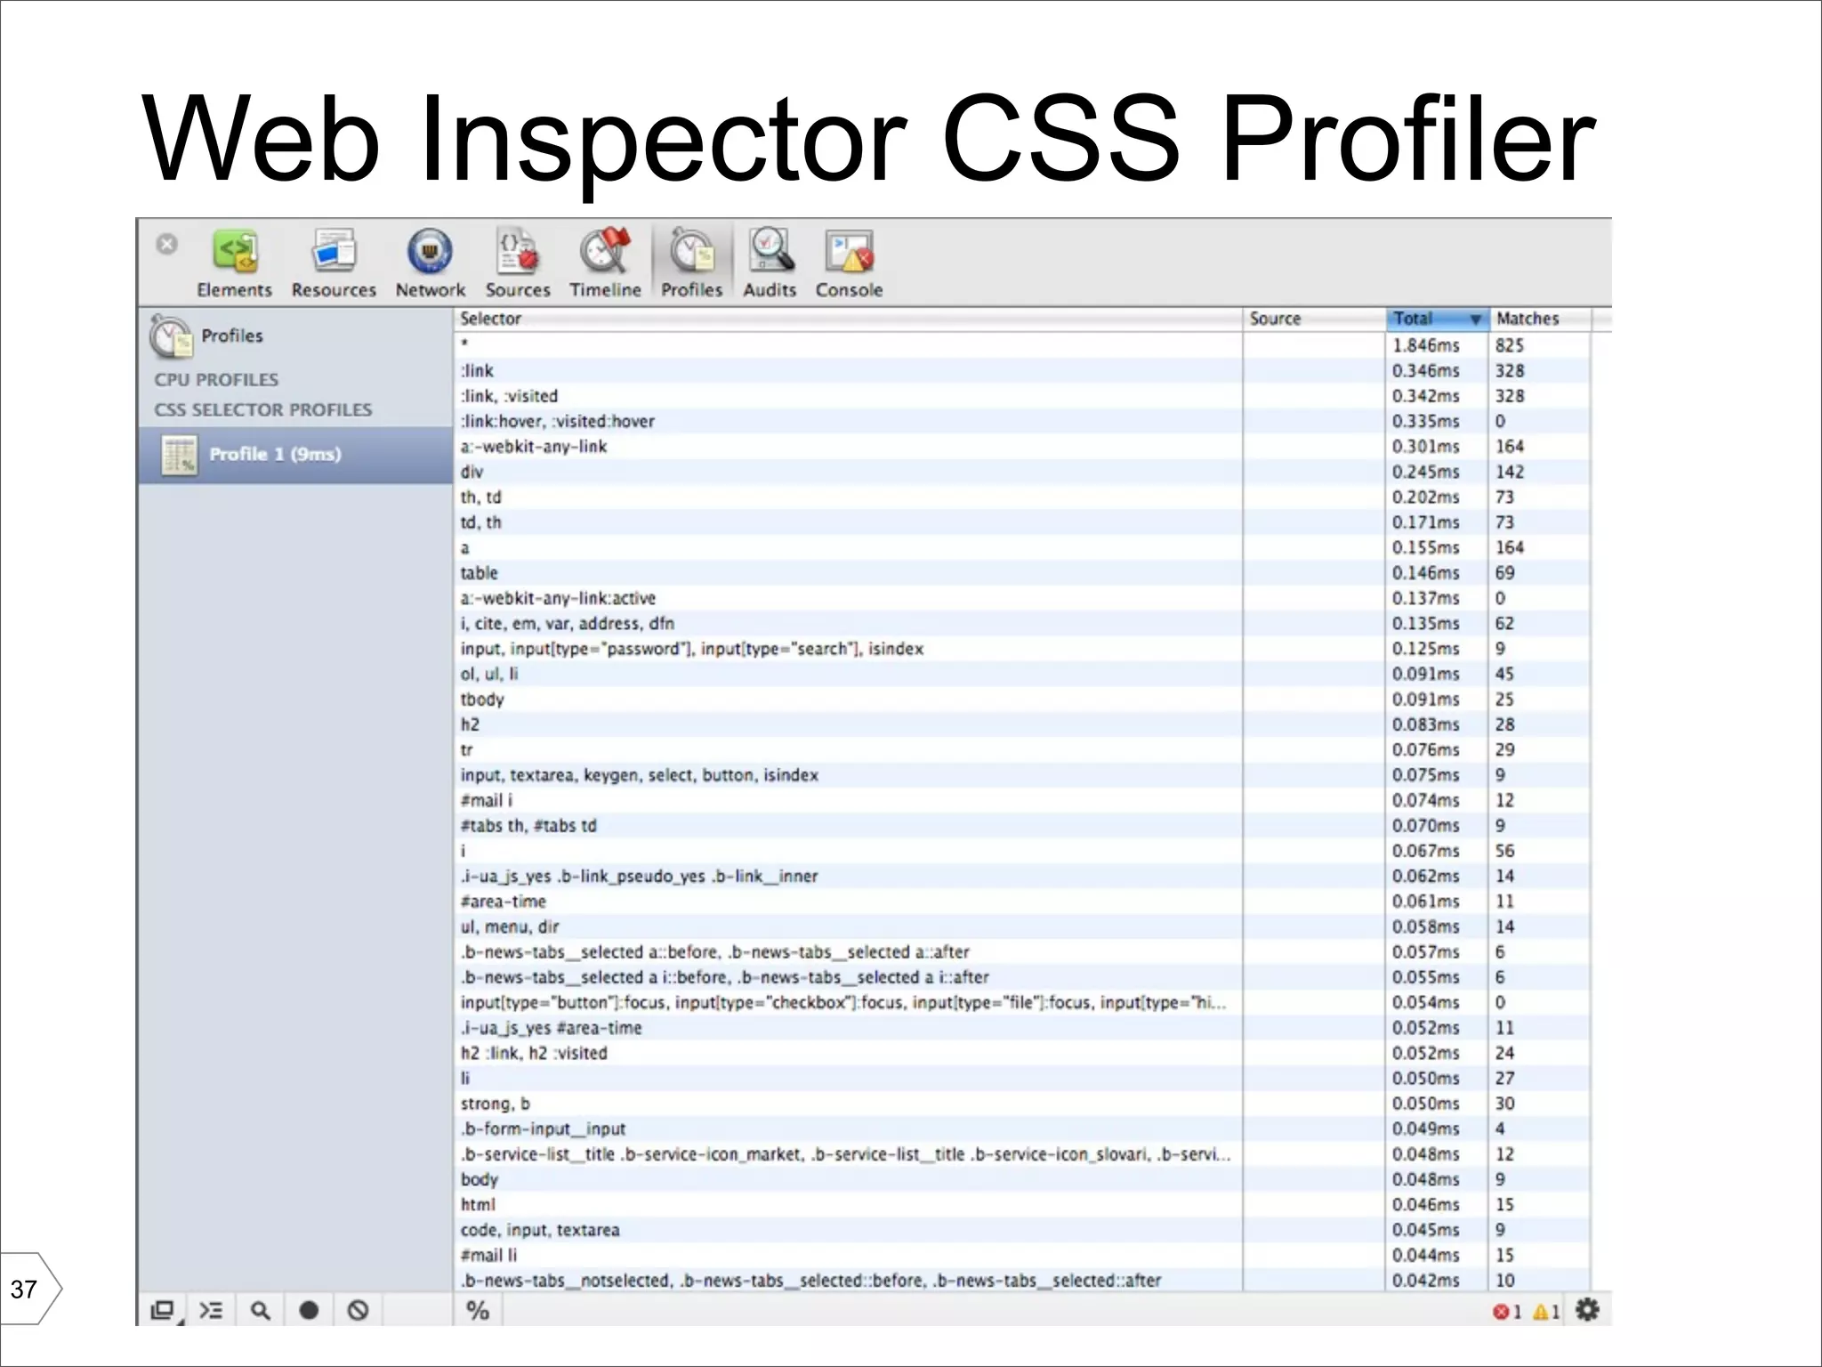This screenshot has height=1367, width=1822.
Task: Click the Profiles stopwatch icon in sidebar
Action: pyautogui.click(x=170, y=336)
